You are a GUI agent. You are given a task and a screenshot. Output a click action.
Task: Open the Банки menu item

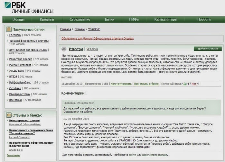click(109, 19)
